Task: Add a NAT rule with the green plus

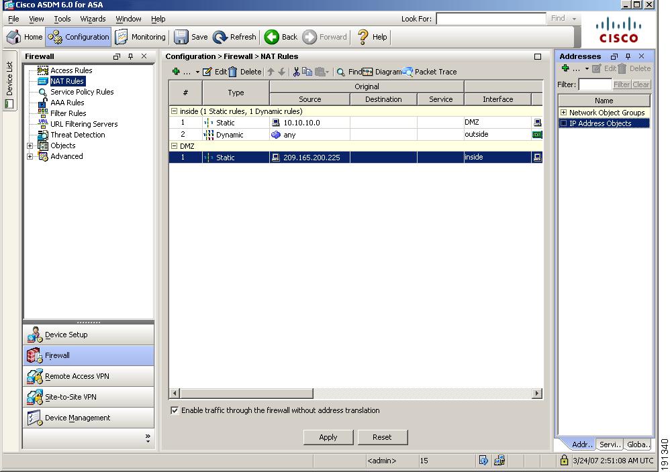Action: [x=176, y=72]
